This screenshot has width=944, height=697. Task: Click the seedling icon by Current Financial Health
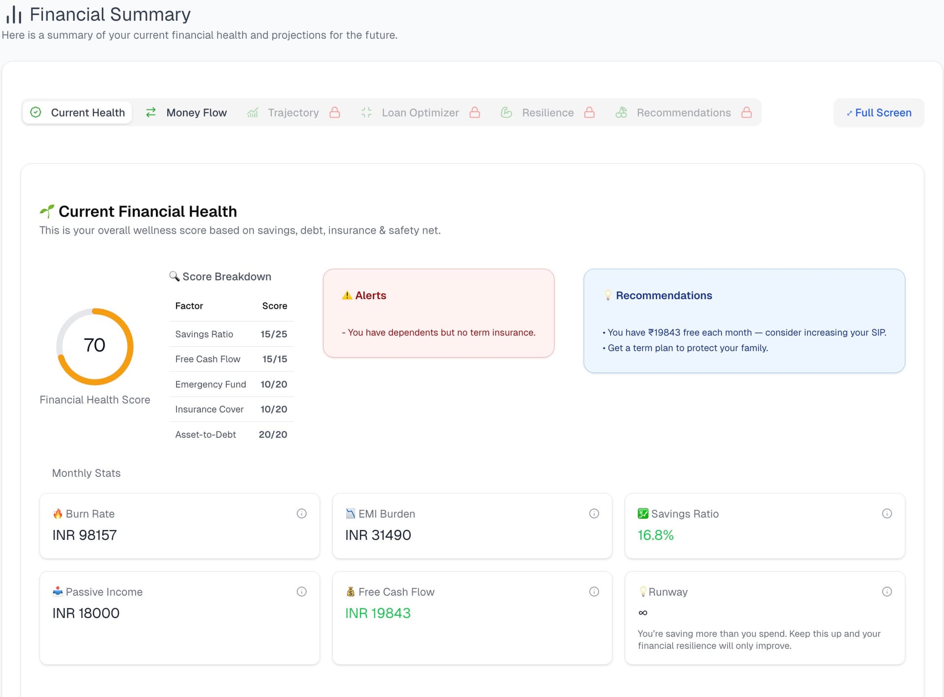pyautogui.click(x=47, y=211)
